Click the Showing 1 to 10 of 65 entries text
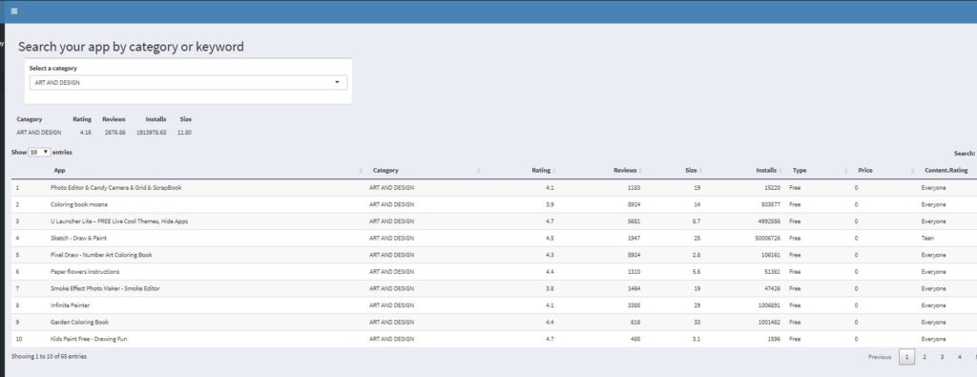Screen dimensions: 977x377 (50, 356)
